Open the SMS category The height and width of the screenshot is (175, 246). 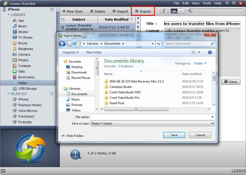[x=21, y=71]
